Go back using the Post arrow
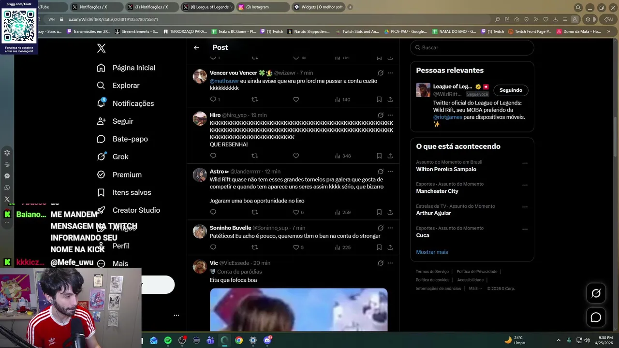 [x=196, y=47]
